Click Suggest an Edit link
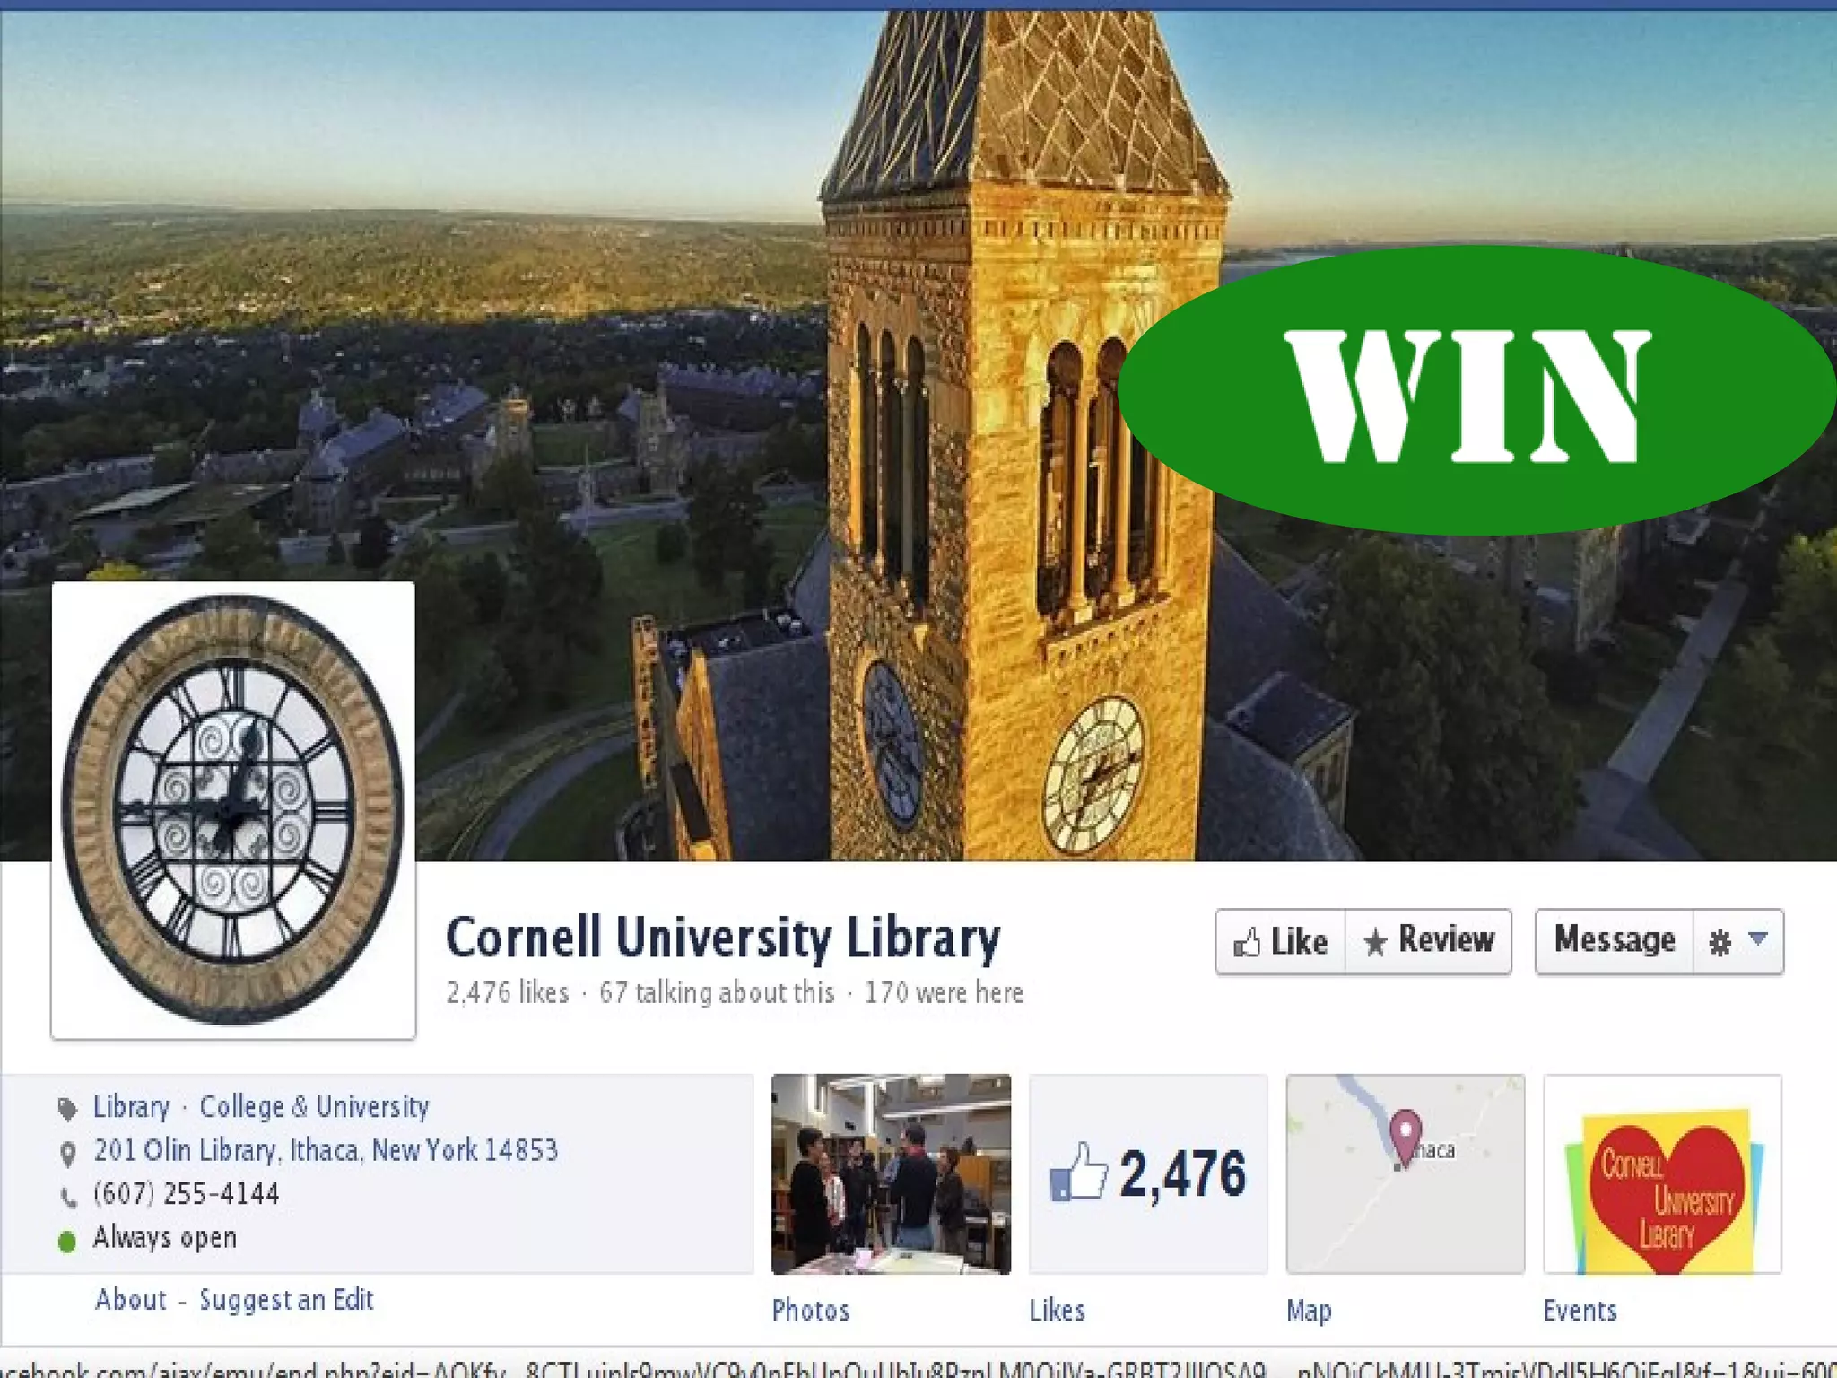1837x1378 pixels. tap(286, 1300)
